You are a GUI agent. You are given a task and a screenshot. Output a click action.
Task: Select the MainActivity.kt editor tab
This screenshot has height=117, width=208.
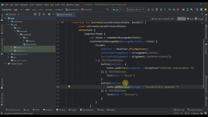(x=66, y=14)
